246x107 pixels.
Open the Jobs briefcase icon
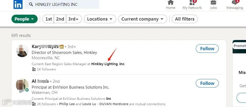coord(213,3)
